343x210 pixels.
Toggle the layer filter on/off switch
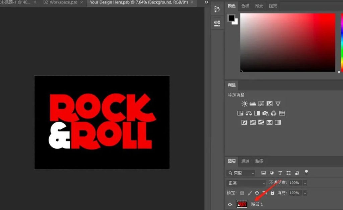click(x=306, y=172)
